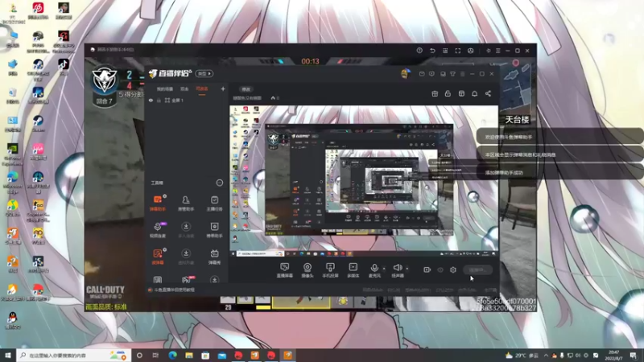Image resolution: width=644 pixels, height=362 pixels.
Task: Open the mail icon in streaming app title bar
Action: 422,74
